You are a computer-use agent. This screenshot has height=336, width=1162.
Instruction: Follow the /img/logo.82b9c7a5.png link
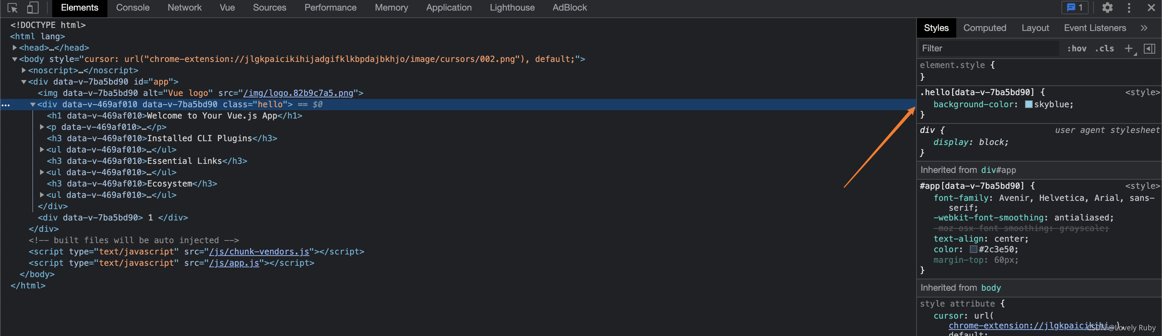(x=298, y=93)
